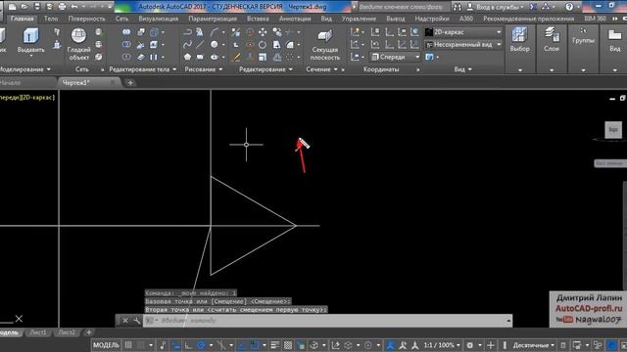The image size is (627, 352).
Task: Select the Circle tool in Рисование panel
Action: click(215, 45)
